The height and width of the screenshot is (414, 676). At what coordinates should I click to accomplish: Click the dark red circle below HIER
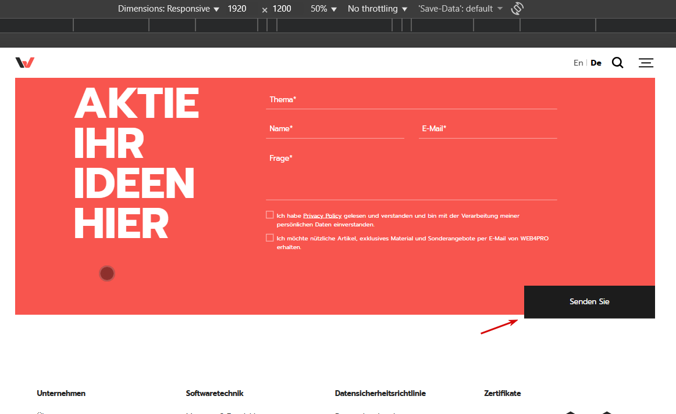[107, 273]
